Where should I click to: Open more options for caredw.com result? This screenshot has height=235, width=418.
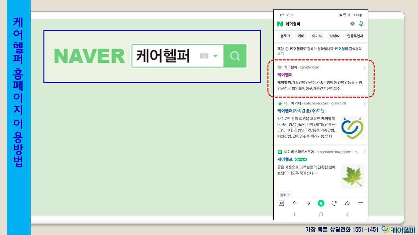click(x=364, y=67)
